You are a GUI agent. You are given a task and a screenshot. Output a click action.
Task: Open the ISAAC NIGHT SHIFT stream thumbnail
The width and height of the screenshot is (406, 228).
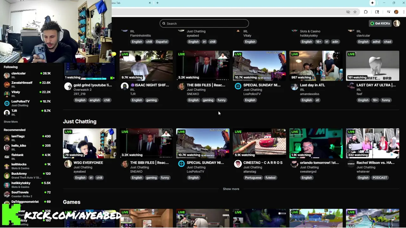point(146,66)
